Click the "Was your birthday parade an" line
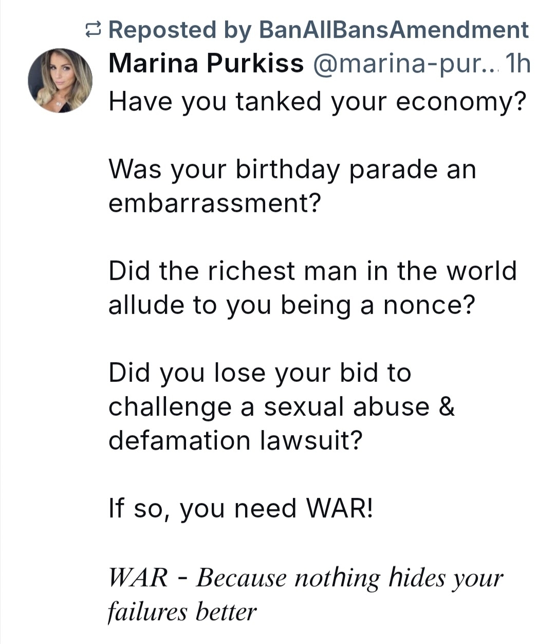 [x=292, y=169]
